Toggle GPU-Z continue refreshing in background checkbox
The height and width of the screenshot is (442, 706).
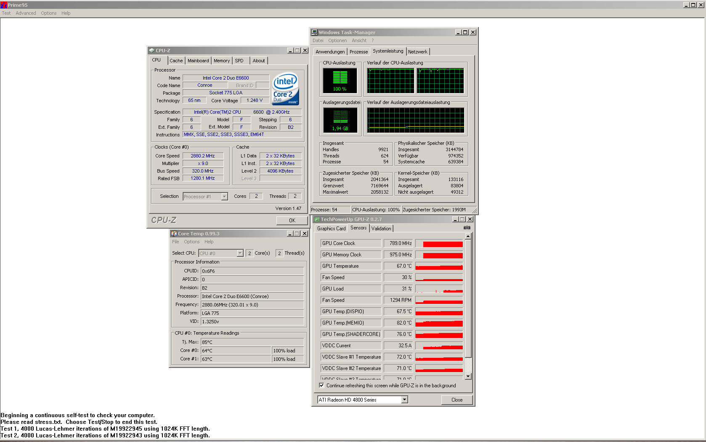(x=321, y=386)
